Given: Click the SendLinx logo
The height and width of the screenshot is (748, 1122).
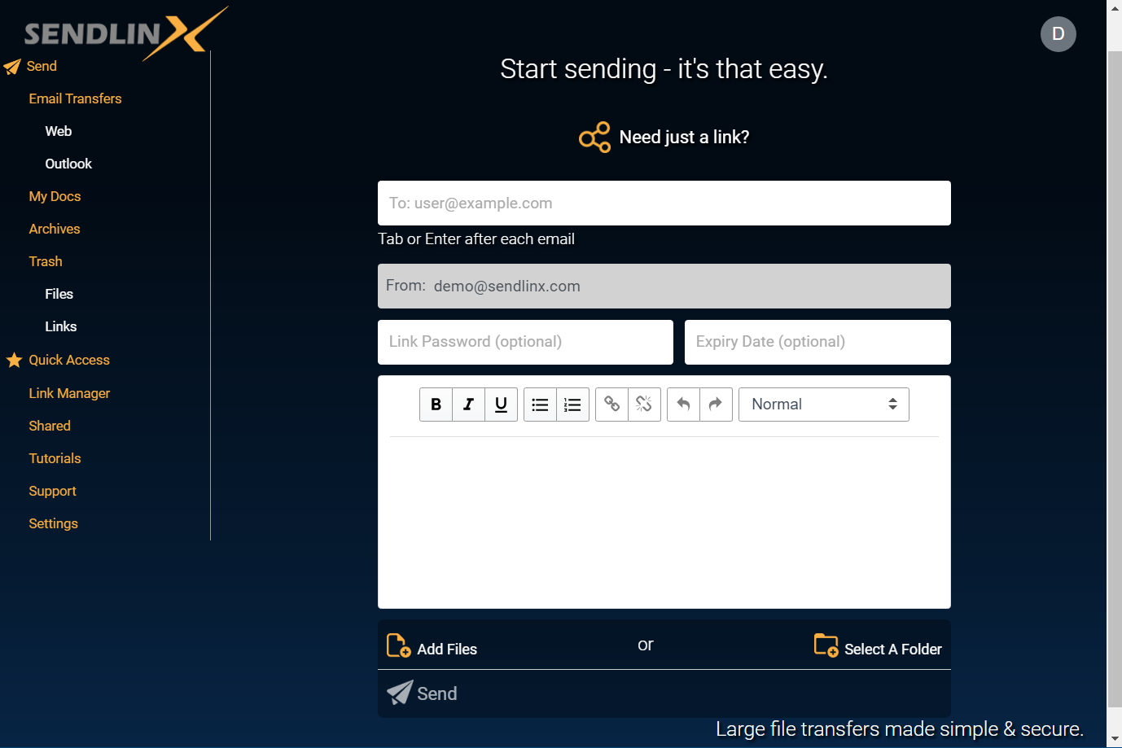Looking at the screenshot, I should (125, 33).
